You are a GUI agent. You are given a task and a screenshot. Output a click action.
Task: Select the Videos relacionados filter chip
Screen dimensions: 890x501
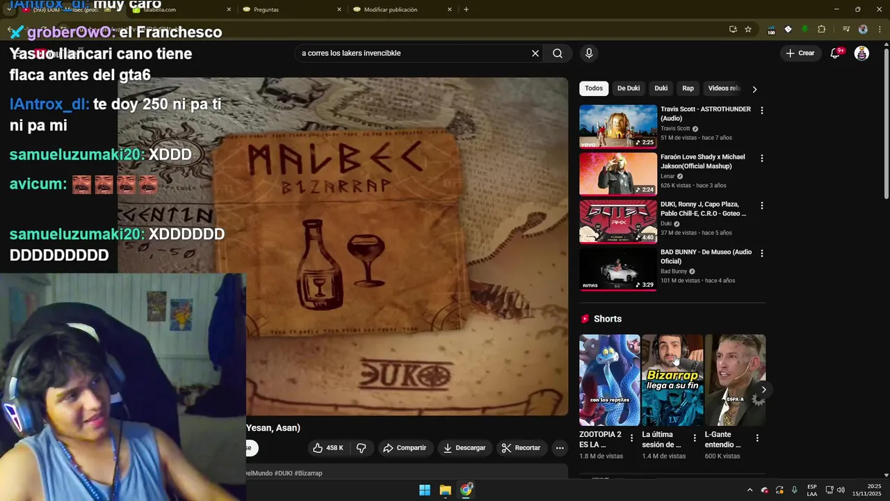click(724, 88)
